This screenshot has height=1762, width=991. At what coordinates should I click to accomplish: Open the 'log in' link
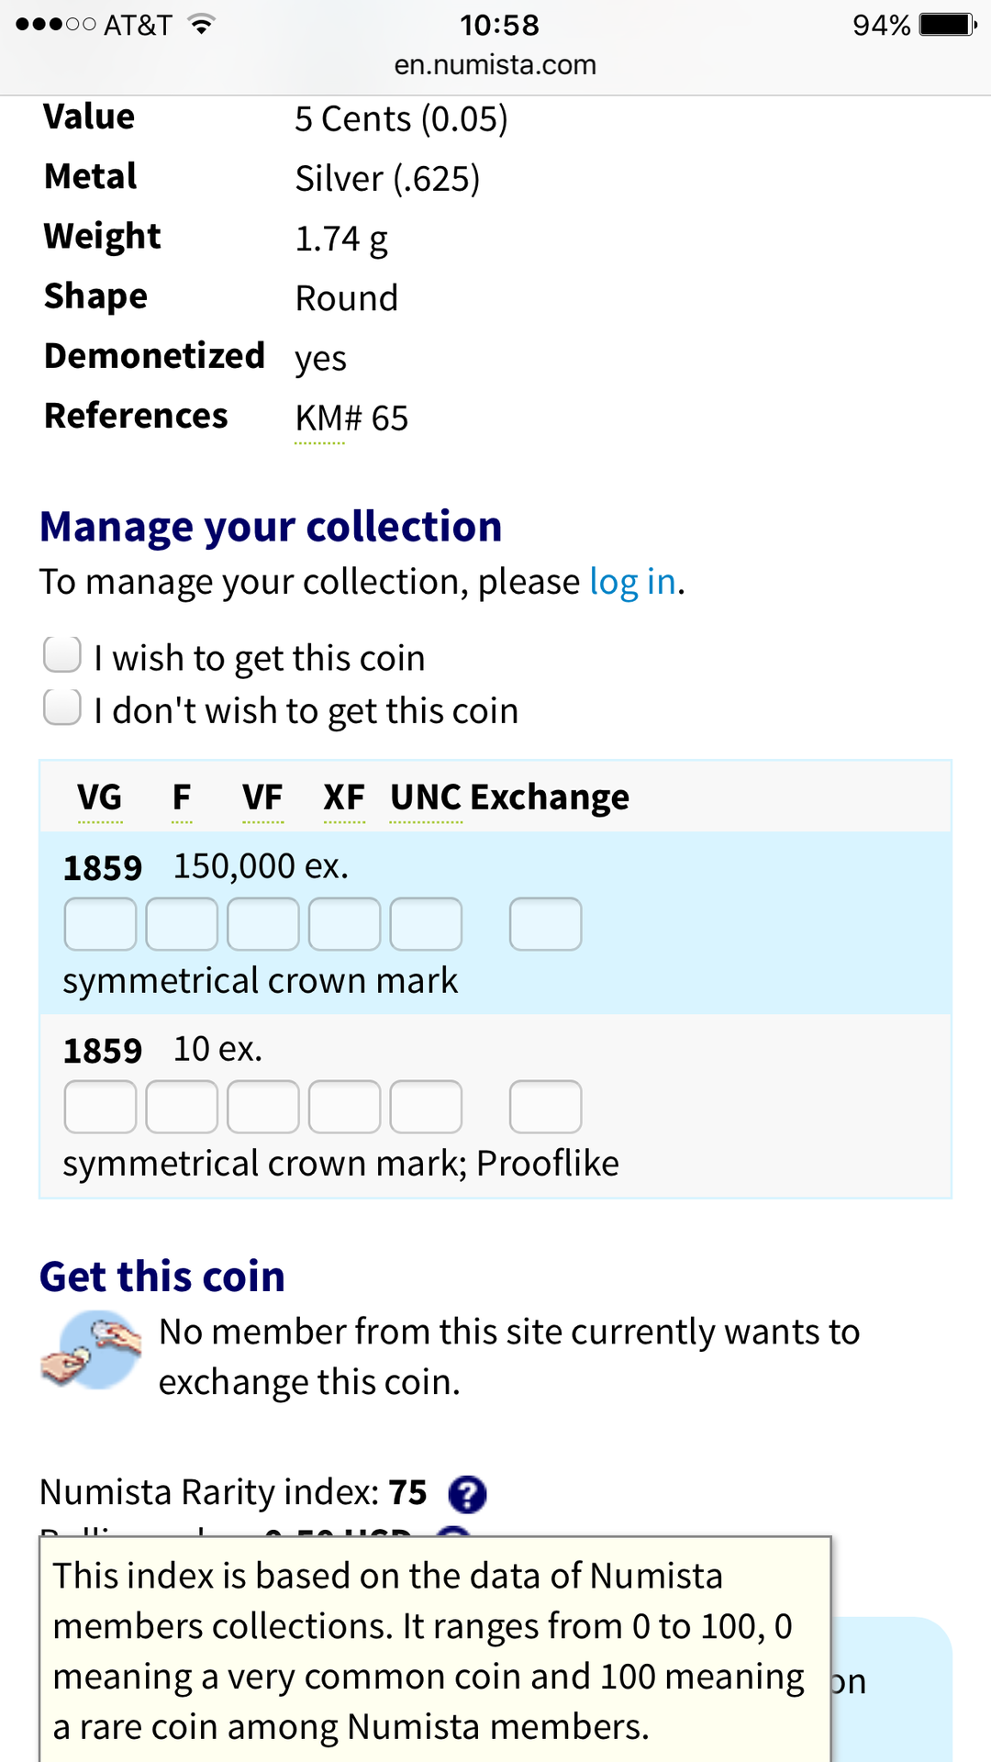[x=632, y=582]
